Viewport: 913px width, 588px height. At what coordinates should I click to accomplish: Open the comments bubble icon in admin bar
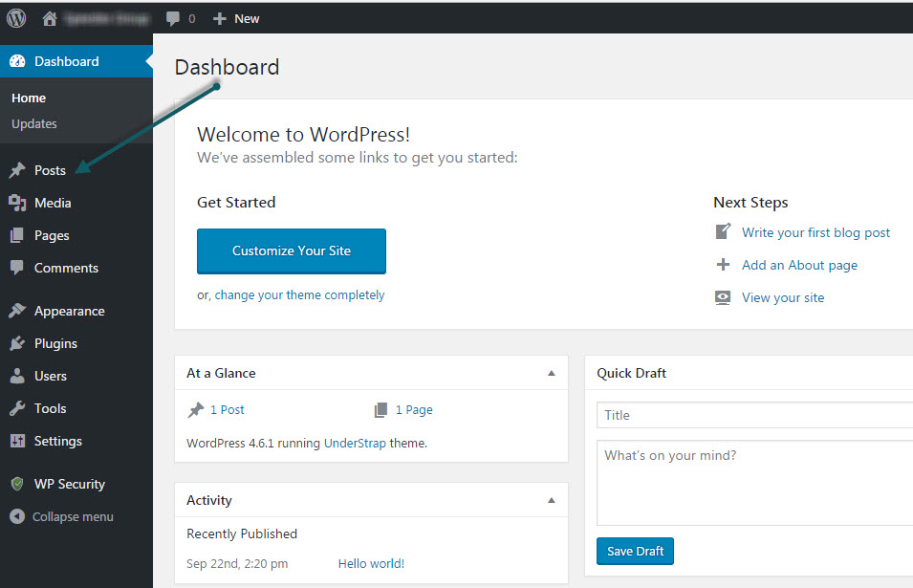click(x=173, y=18)
